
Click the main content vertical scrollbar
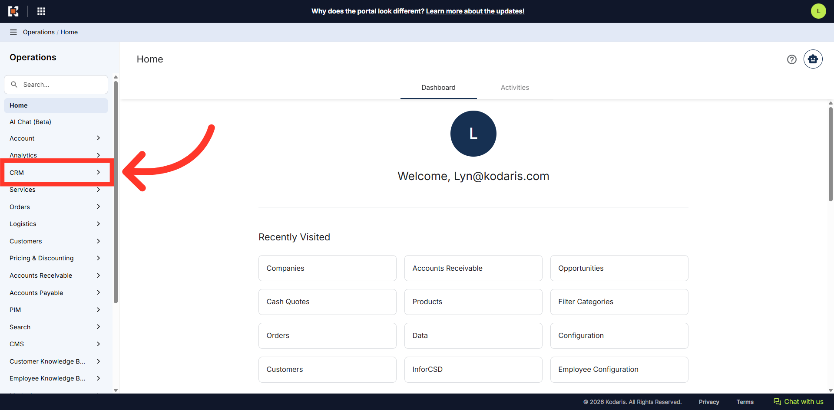tap(831, 154)
